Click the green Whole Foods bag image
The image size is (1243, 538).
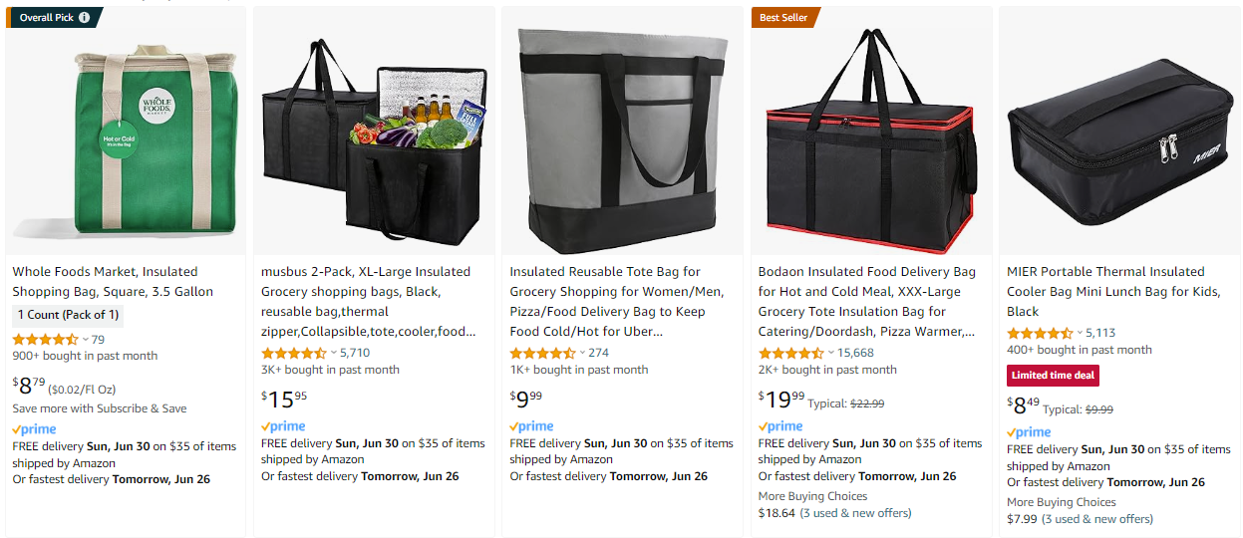coord(126,134)
